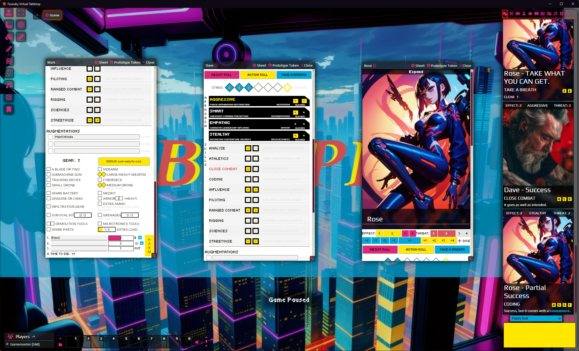Click Dave's Action Roll button

click(258, 75)
